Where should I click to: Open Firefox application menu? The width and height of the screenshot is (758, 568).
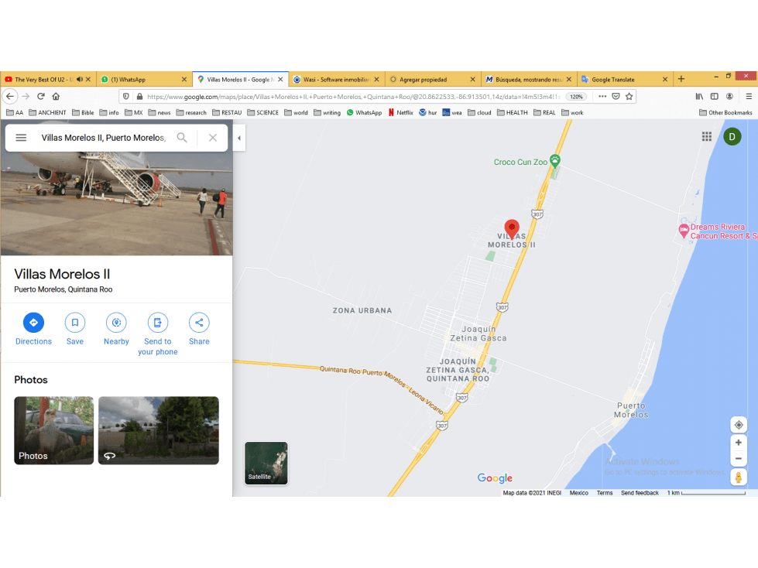(749, 97)
